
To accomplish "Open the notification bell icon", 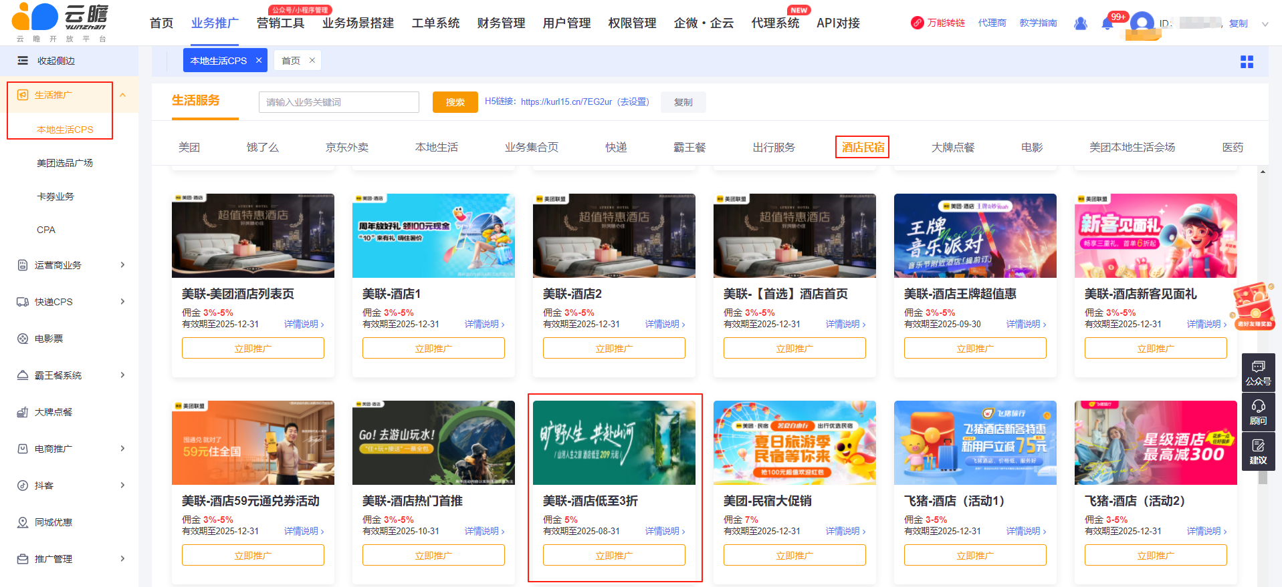I will [x=1107, y=24].
